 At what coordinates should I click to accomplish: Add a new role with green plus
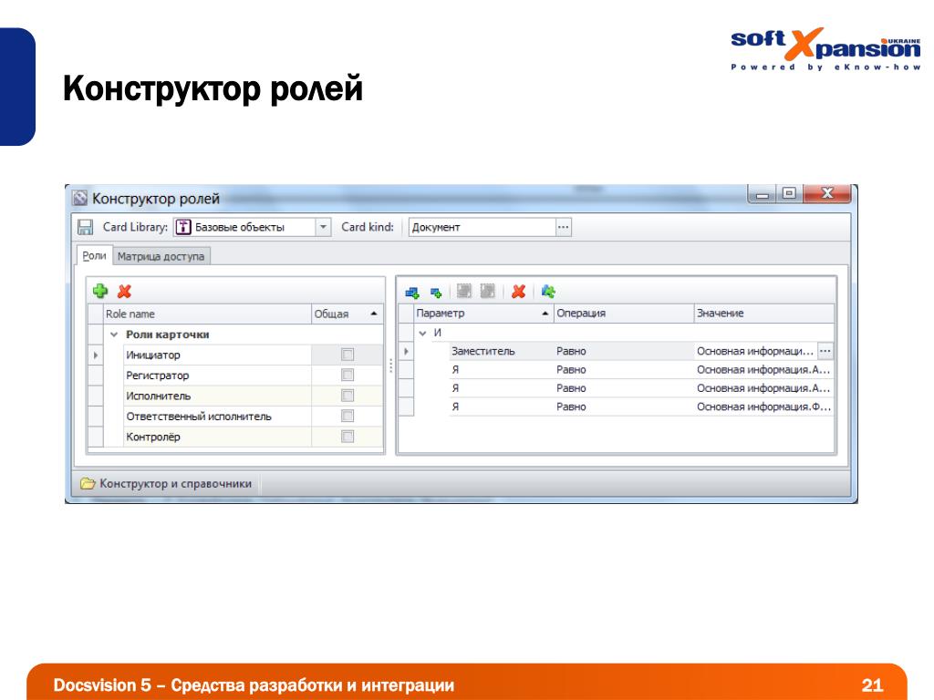pos(100,291)
